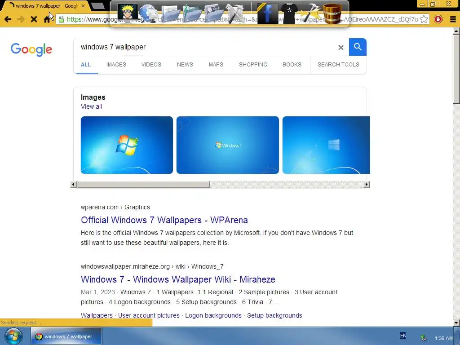
Task: Open the wooden bucket recycle bin icon
Action: tap(332, 13)
